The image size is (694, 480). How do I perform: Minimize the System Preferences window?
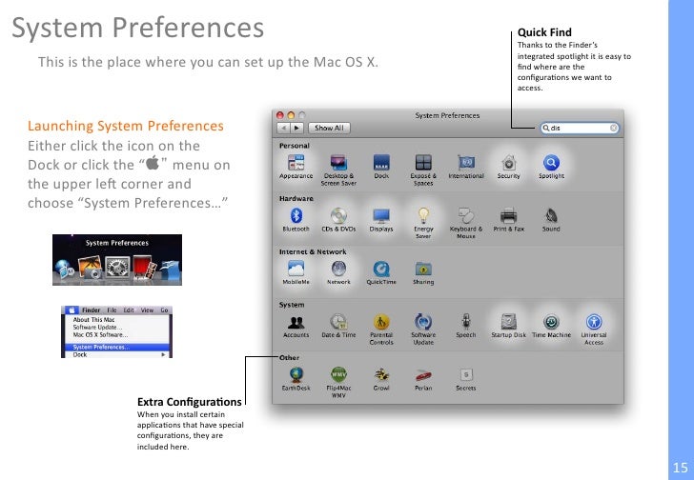[x=291, y=115]
